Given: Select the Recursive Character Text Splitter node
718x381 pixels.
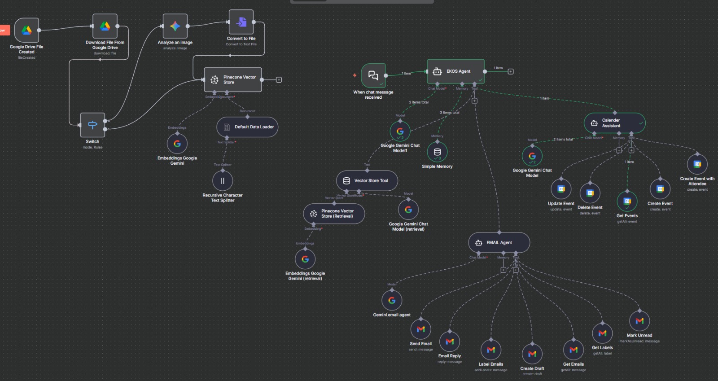Looking at the screenshot, I should pyautogui.click(x=223, y=181).
